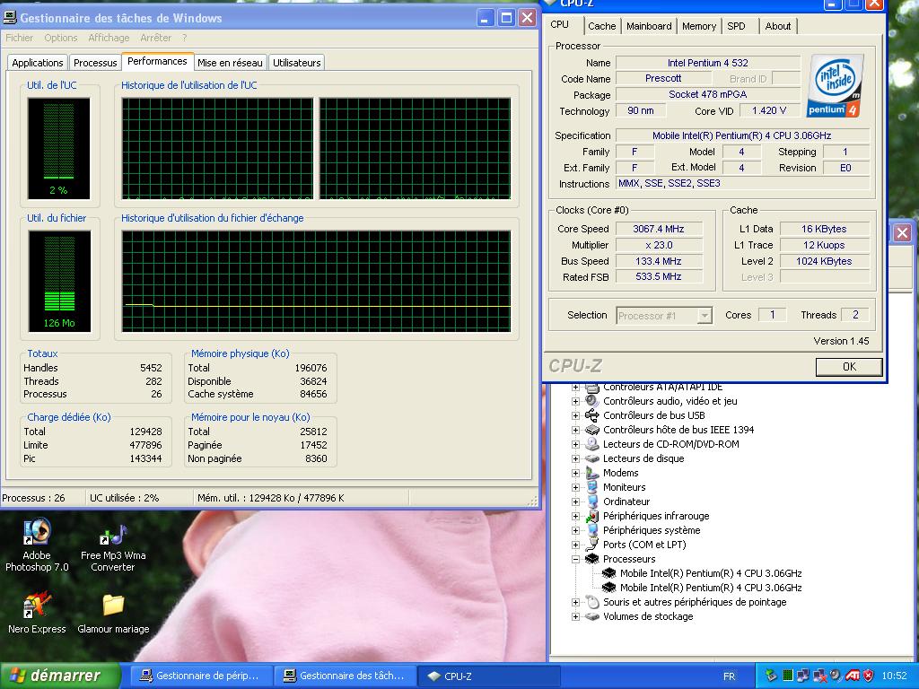The width and height of the screenshot is (919, 689).
Task: Click Ports (COM et LPT) icon
Action: click(x=592, y=545)
